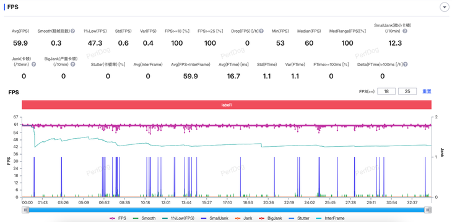Screen dimensions: 452x222
Task: Toggle the InterFrame series in the legend
Action: 330,218
